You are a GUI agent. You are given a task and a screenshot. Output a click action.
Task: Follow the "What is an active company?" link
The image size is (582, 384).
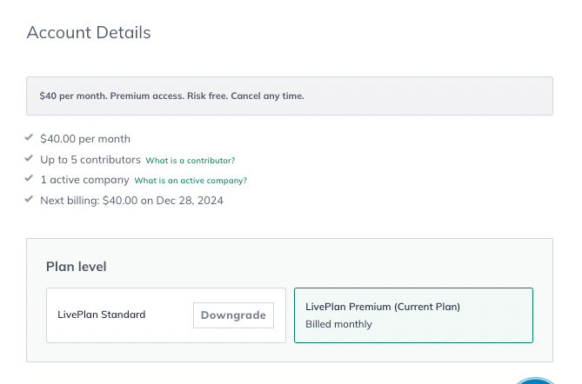pyautogui.click(x=191, y=181)
